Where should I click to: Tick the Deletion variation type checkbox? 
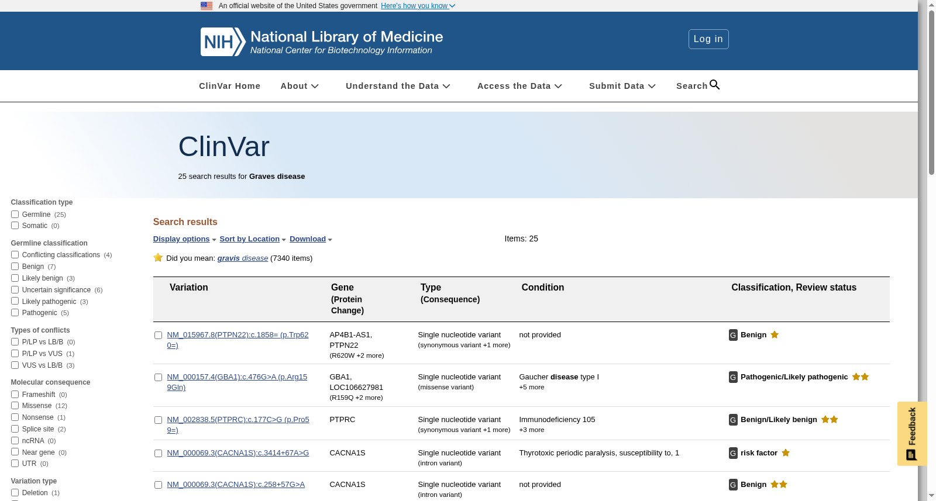coord(15,493)
